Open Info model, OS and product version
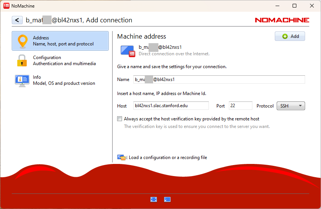 [x=64, y=80]
